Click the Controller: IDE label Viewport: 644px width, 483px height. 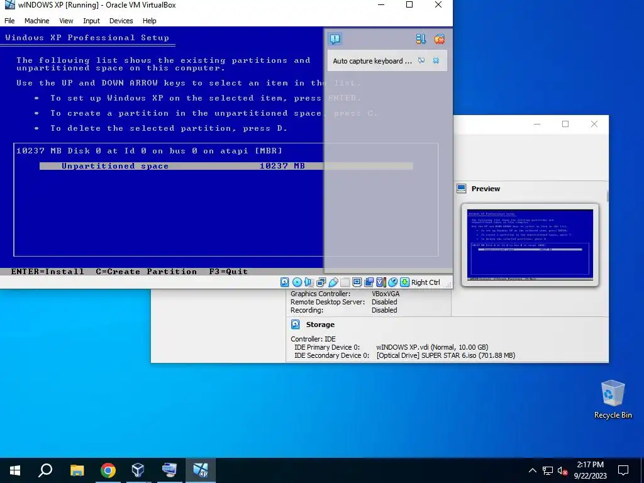click(313, 339)
